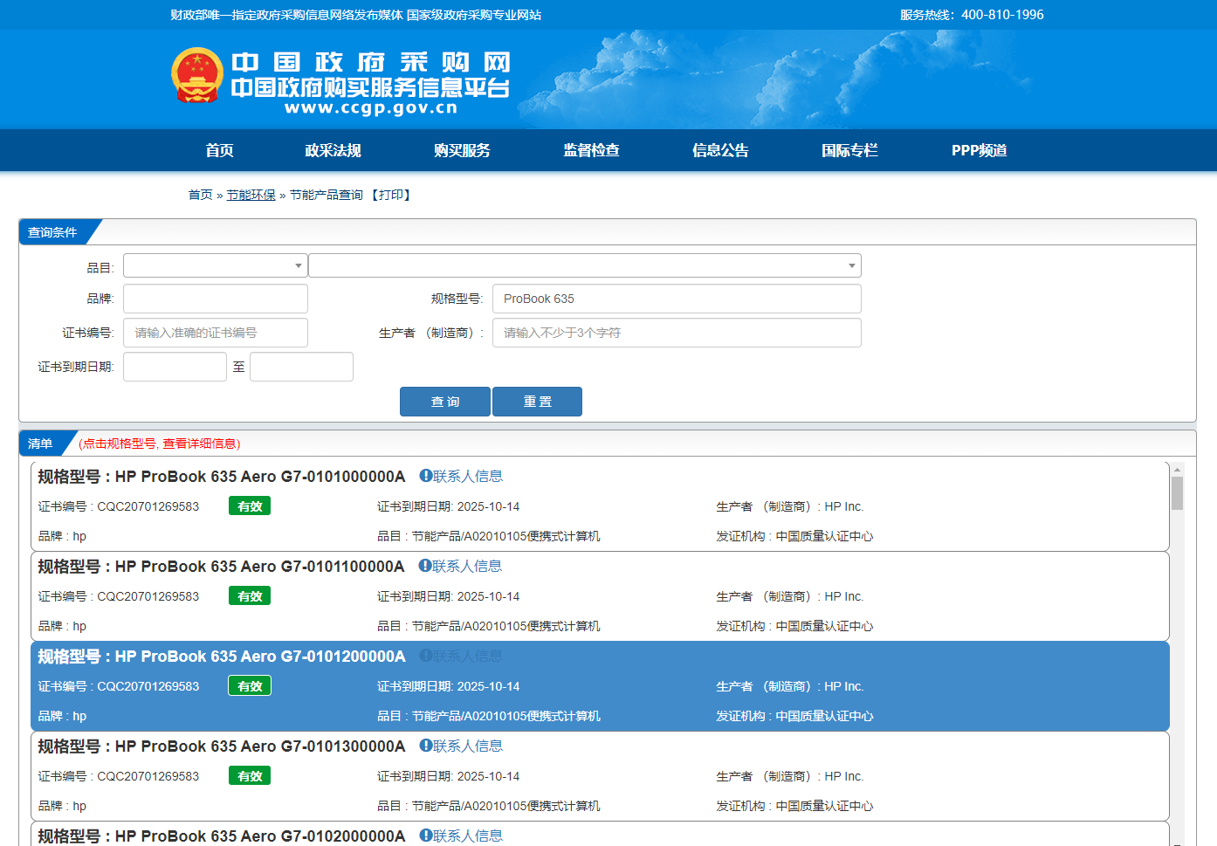Click certificate number in G7-0101000000A row
Screen dimensions: 1217x846
point(148,506)
